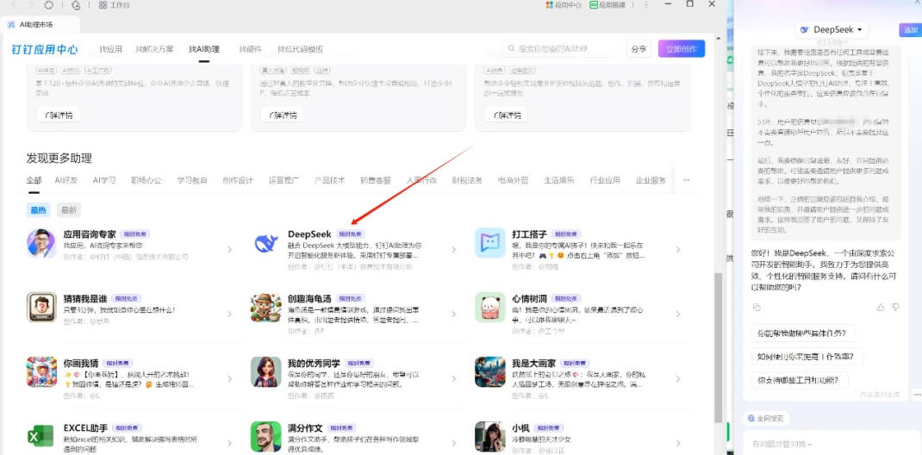Open the vertical three-dot menu in title bar
The height and width of the screenshot is (455, 922).
click(x=646, y=4)
